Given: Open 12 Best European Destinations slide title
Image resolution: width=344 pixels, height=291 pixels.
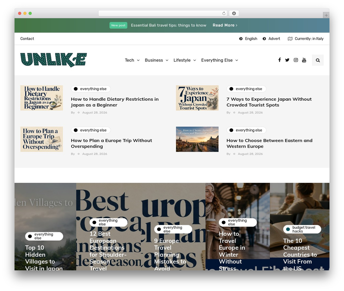Looking at the screenshot, I should point(108,251).
